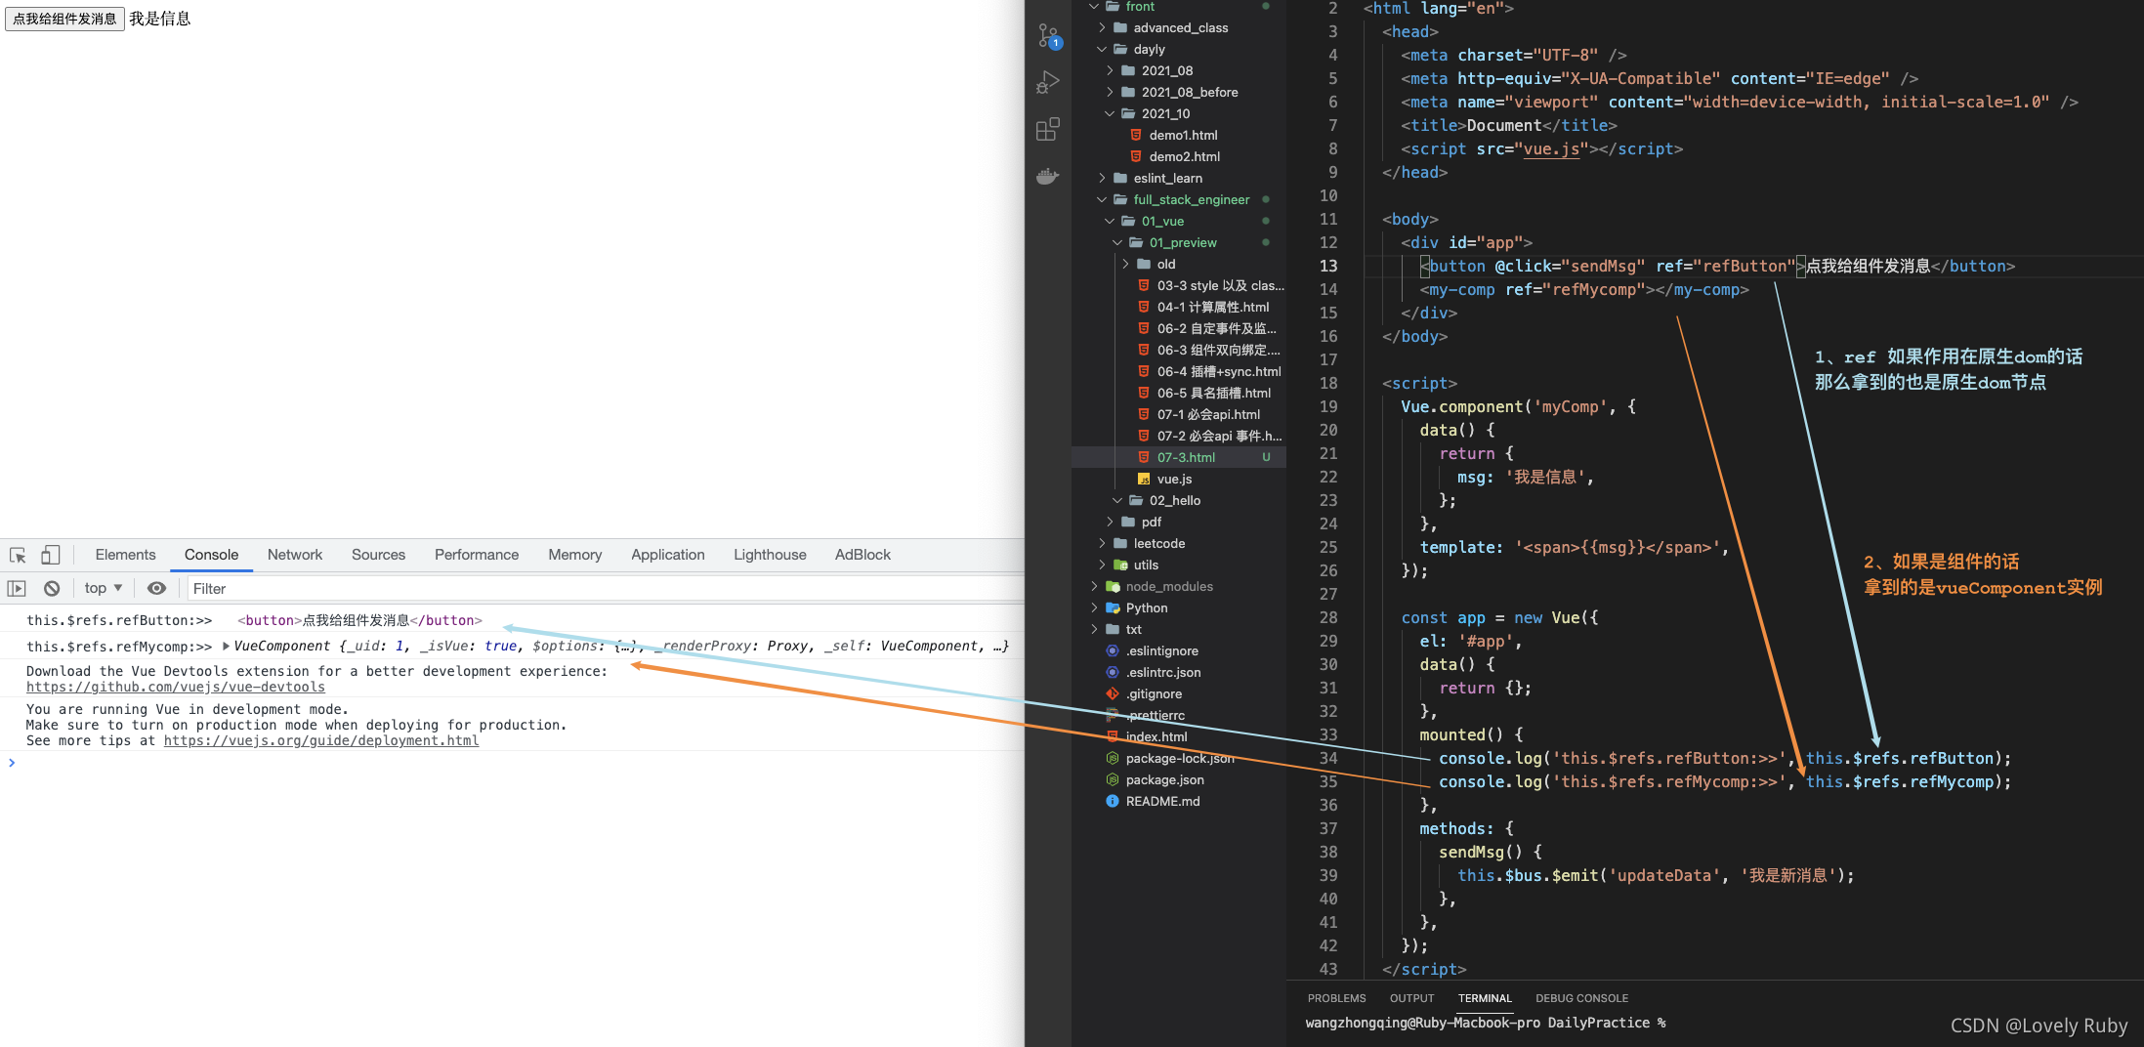Switch to the PROBLEMS panel tab
This screenshot has width=2144, height=1047.
(x=1336, y=998)
